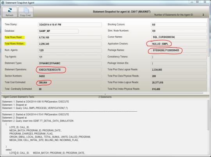Click the Statement 1 Query CALL line
This screenshot has height=157, width=211.
pos(35,108)
